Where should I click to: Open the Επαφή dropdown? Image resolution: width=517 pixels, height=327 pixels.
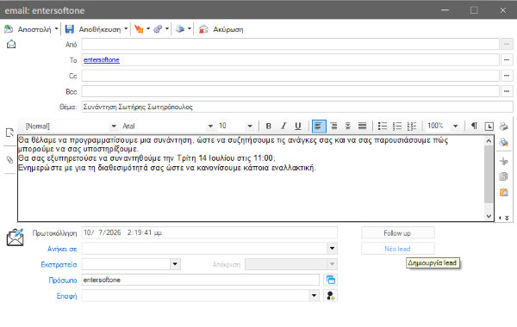click(314, 296)
